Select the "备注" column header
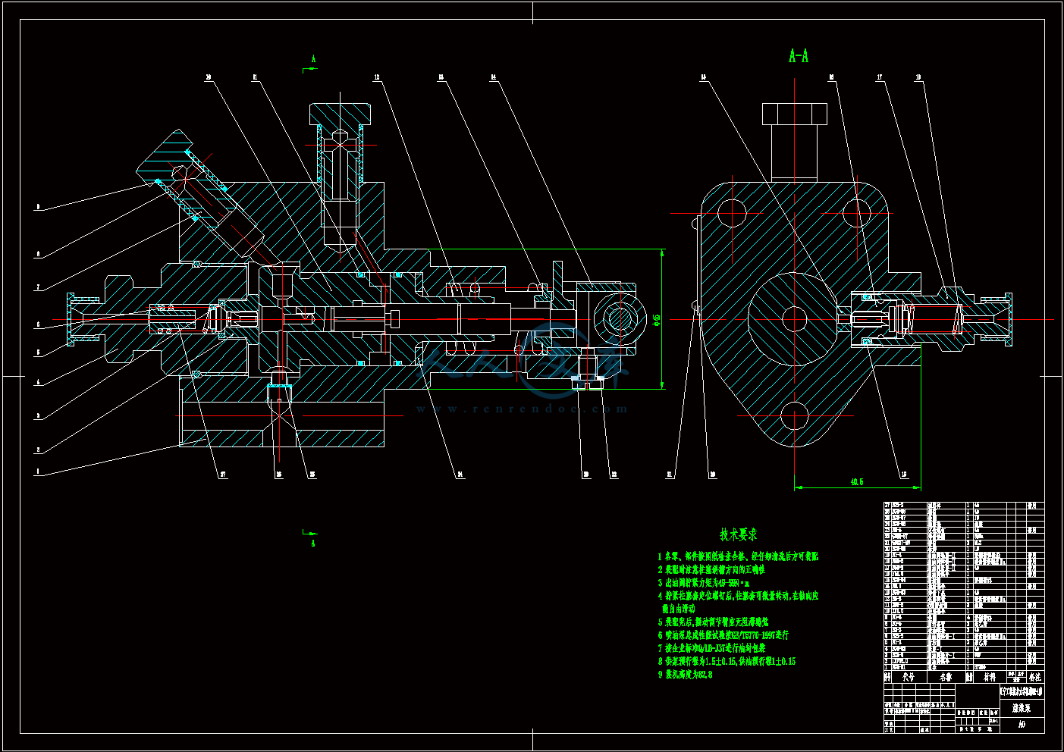Image resolution: width=1064 pixels, height=752 pixels. click(x=1035, y=677)
